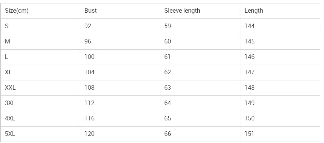Image resolution: width=324 pixels, height=143 pixels.
Task: Select the 5XL size label
Action: tap(10, 134)
